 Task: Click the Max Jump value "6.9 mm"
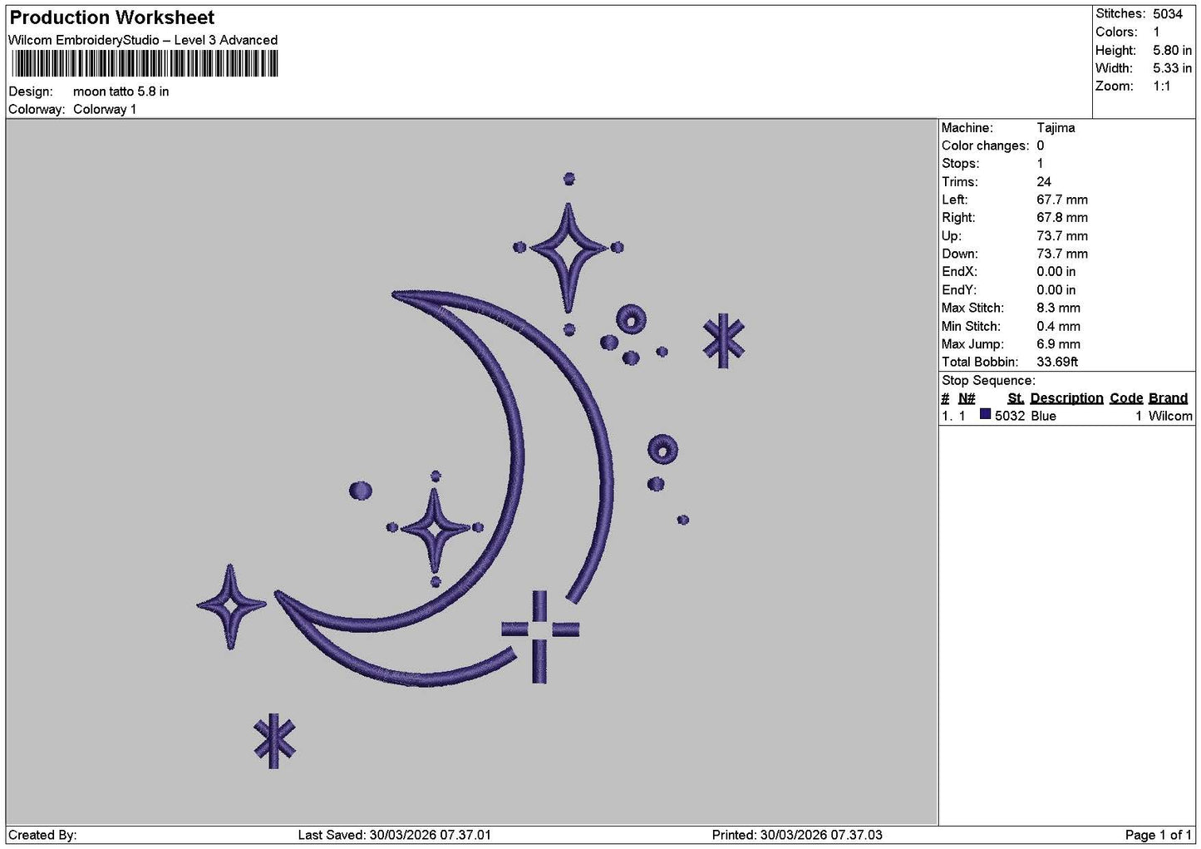point(1058,344)
